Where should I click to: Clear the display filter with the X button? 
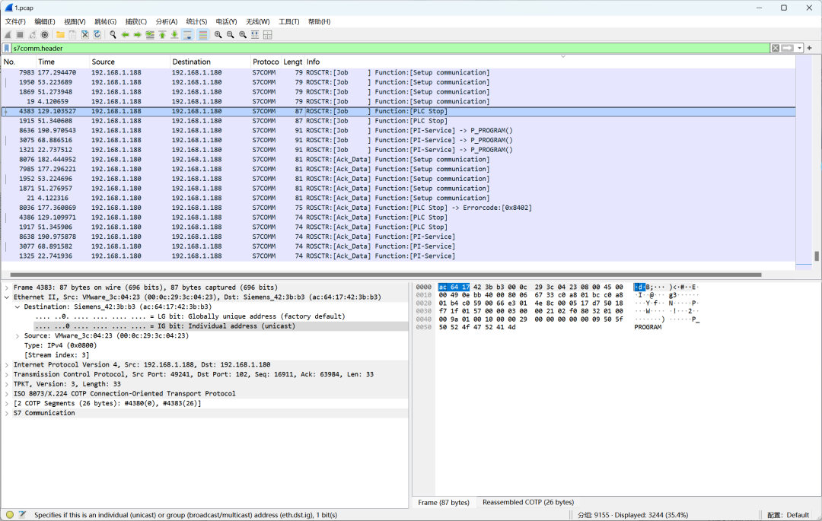(776, 48)
